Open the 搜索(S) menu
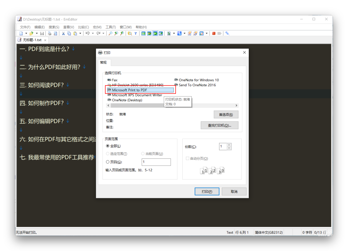348x251 pixels. tap(54, 27)
